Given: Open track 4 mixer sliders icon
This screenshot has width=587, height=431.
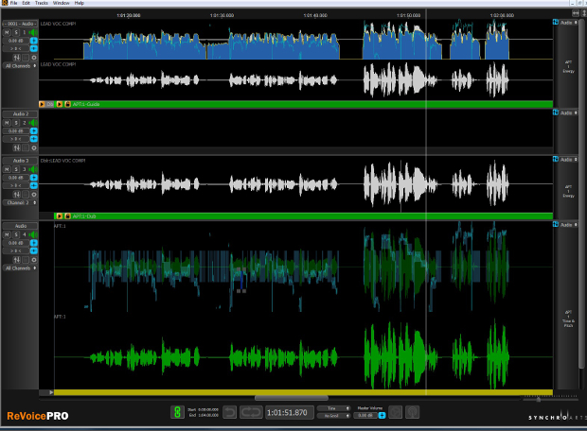Looking at the screenshot, I should (x=17, y=260).
